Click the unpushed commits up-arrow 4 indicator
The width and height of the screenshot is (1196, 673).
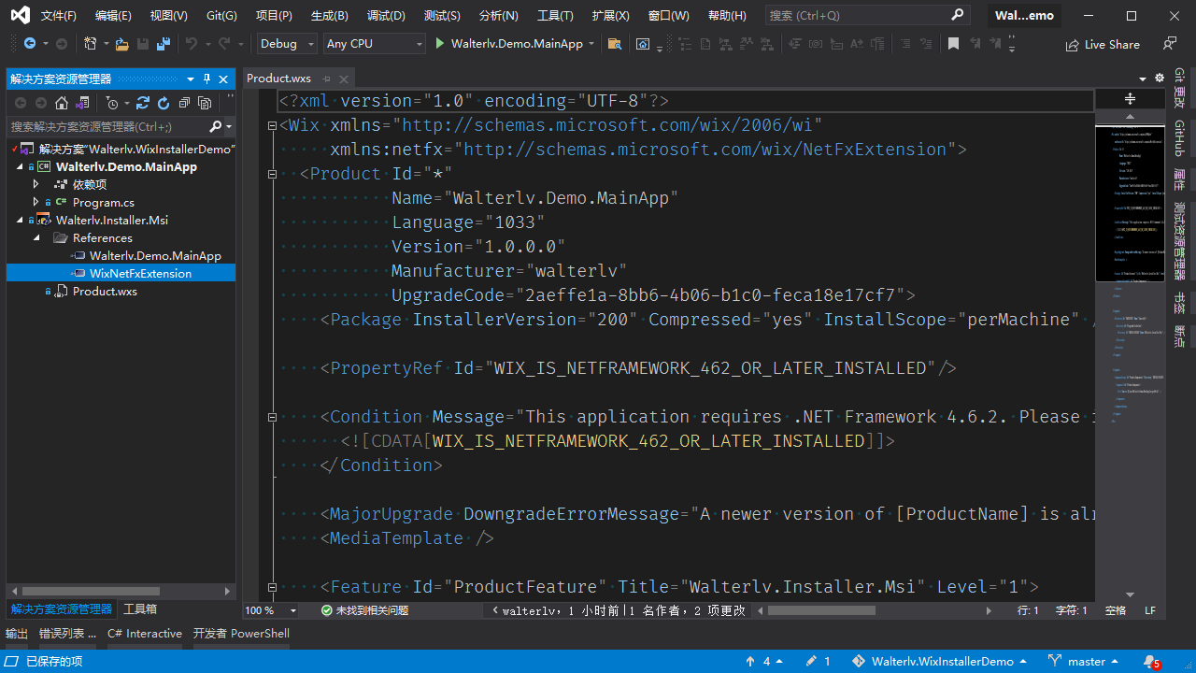click(763, 661)
